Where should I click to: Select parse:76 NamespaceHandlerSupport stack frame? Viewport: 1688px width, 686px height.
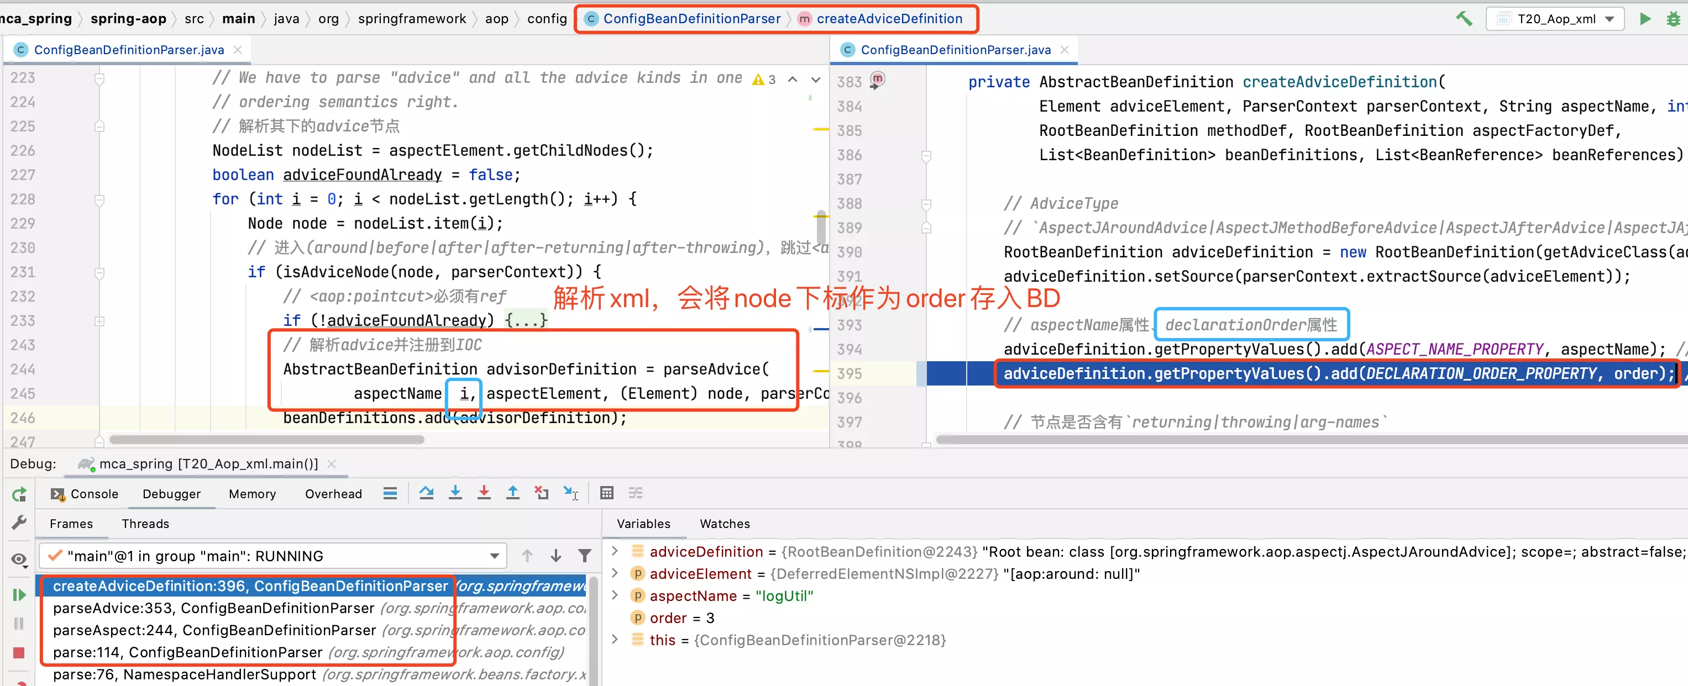[312, 674]
